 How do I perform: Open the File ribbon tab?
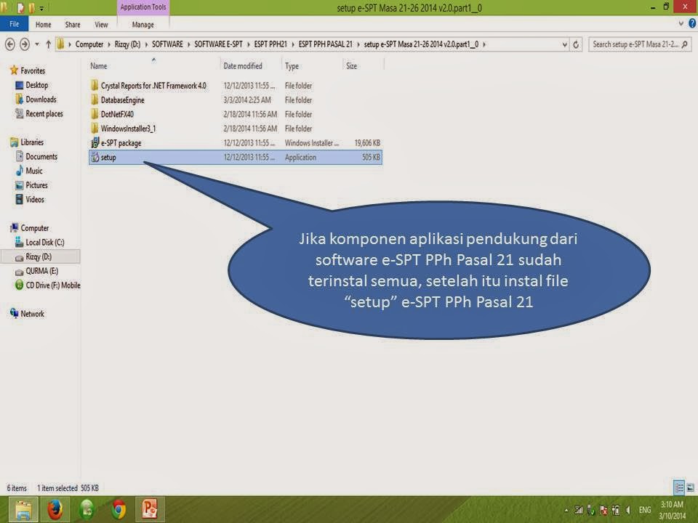tap(15, 24)
